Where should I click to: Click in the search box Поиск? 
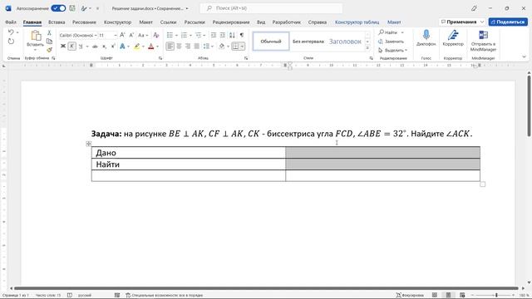pos(272,8)
